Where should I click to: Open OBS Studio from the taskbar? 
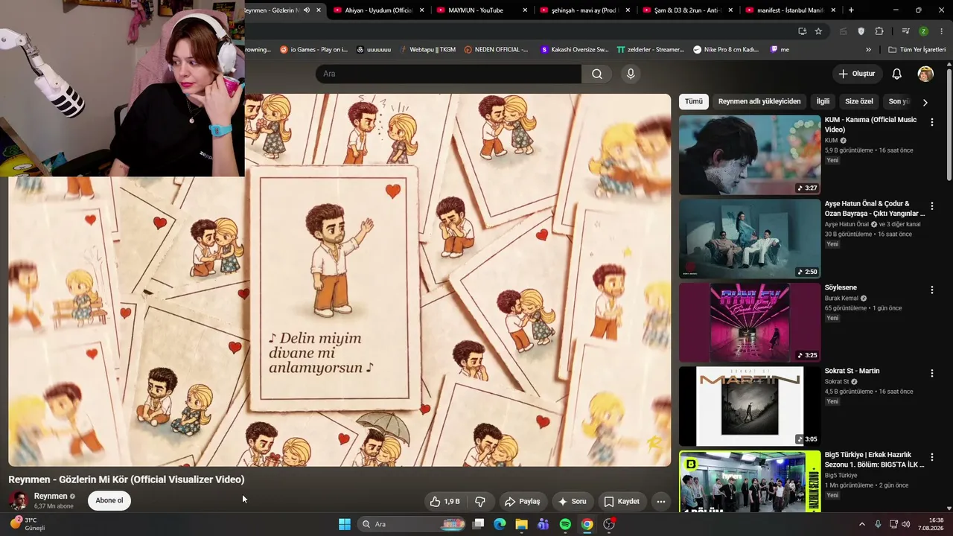[x=609, y=524]
